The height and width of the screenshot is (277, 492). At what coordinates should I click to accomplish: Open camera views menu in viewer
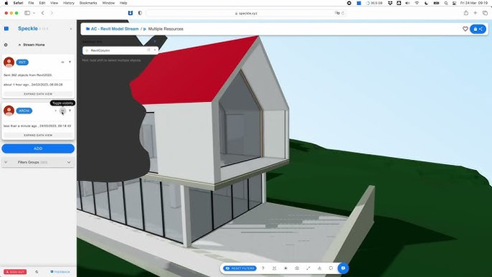[x=297, y=268]
